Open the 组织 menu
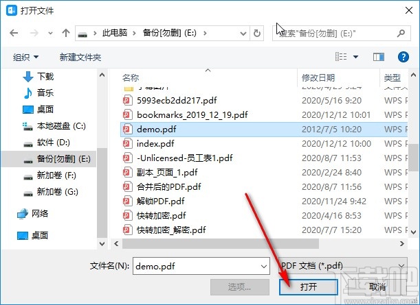The width and height of the screenshot is (420, 305). tap(25, 57)
